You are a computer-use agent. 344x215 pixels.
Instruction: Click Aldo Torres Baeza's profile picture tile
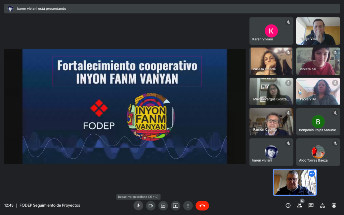(318, 152)
